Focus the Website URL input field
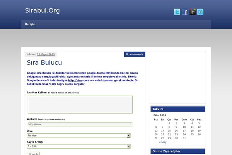 (x=80, y=124)
